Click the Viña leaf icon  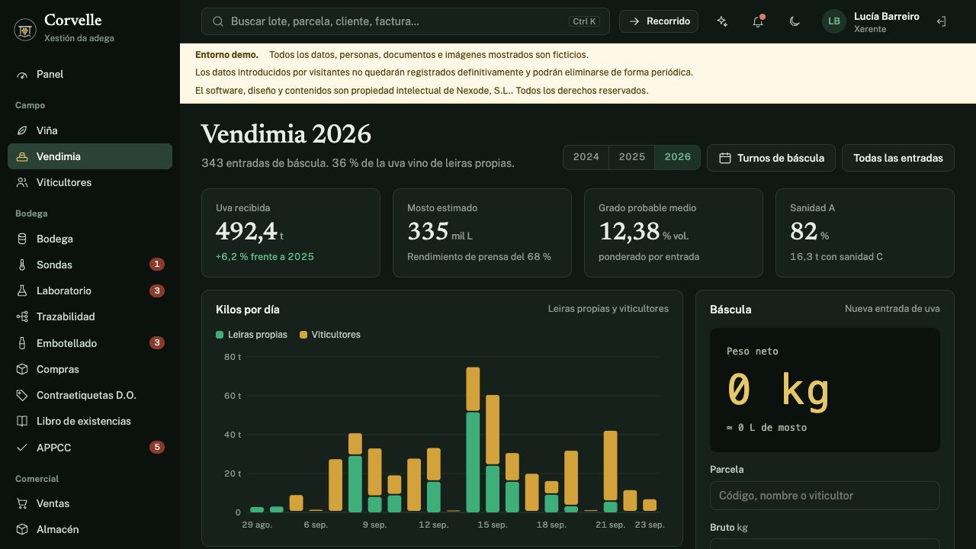22,131
